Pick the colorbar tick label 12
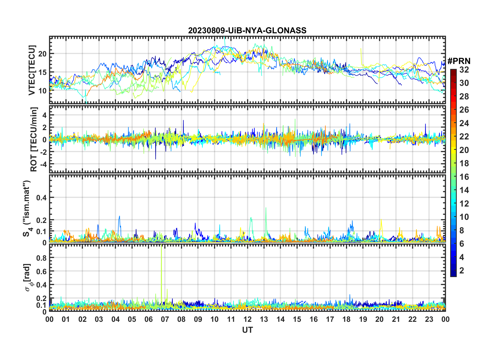This screenshot has height=346, width=495. [x=464, y=204]
